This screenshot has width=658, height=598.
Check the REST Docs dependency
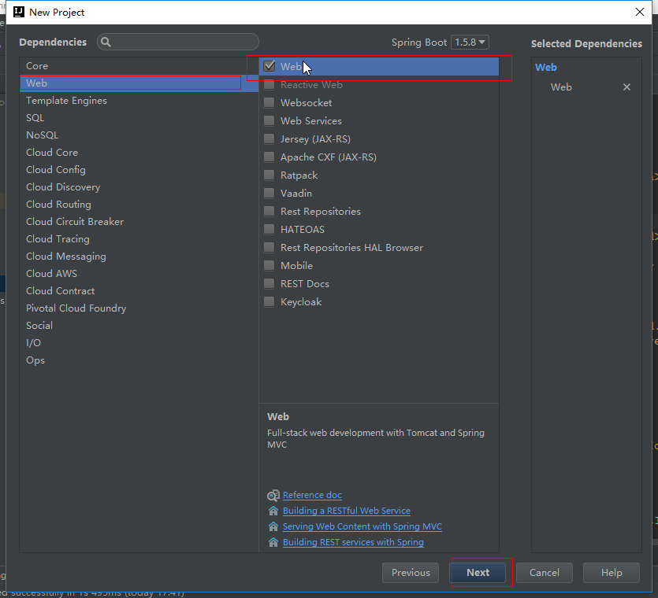[269, 284]
